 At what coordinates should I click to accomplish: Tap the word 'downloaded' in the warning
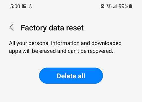(x=106, y=43)
